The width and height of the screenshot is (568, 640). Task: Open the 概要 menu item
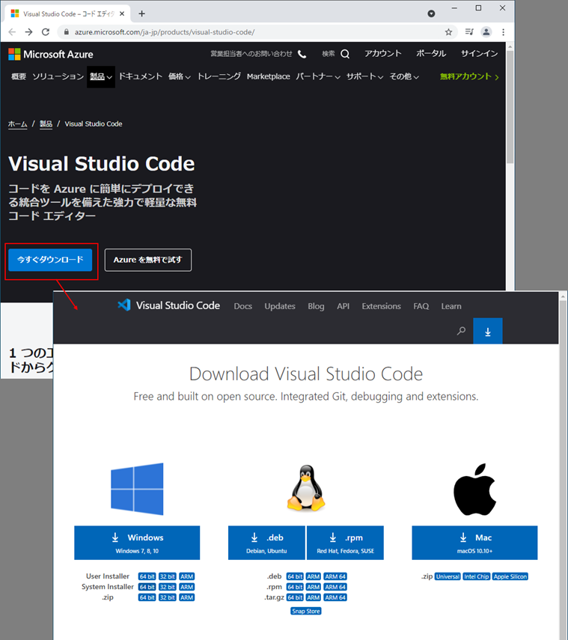[19, 77]
